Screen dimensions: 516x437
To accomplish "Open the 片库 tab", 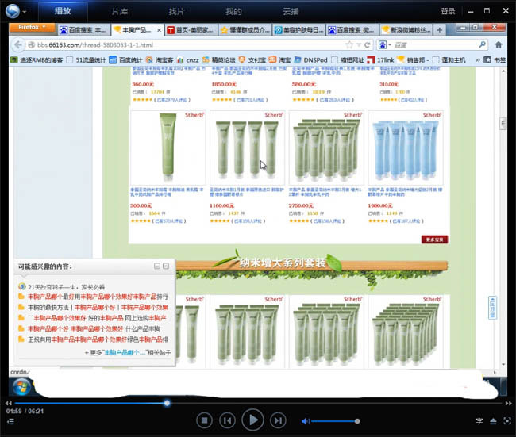I will click(x=120, y=12).
